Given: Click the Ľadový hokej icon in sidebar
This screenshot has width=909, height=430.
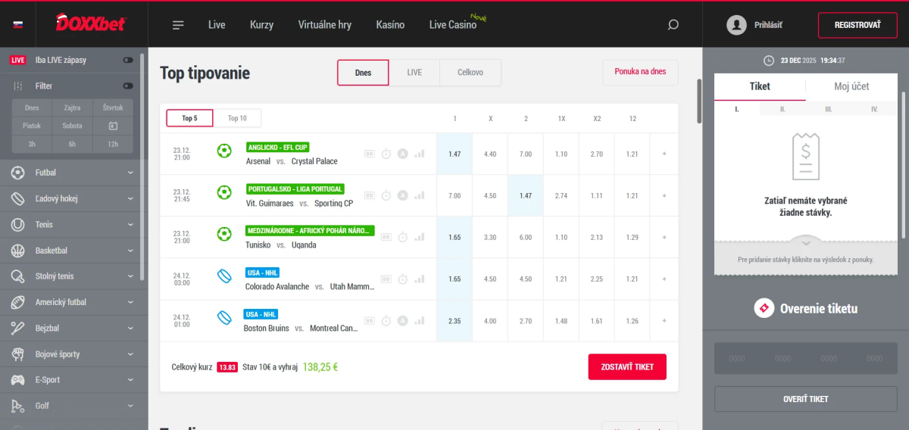Looking at the screenshot, I should tap(18, 198).
